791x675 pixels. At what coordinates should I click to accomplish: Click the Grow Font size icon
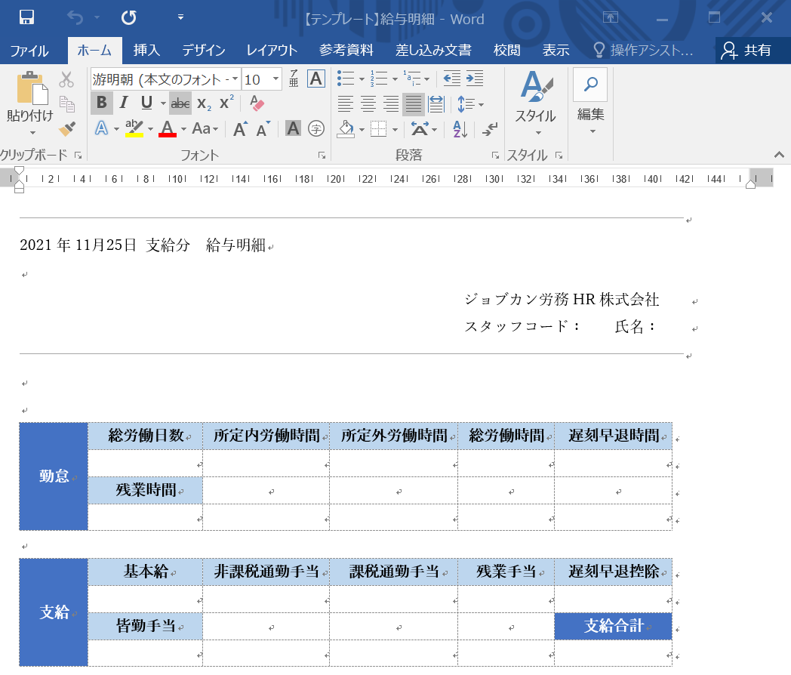240,129
